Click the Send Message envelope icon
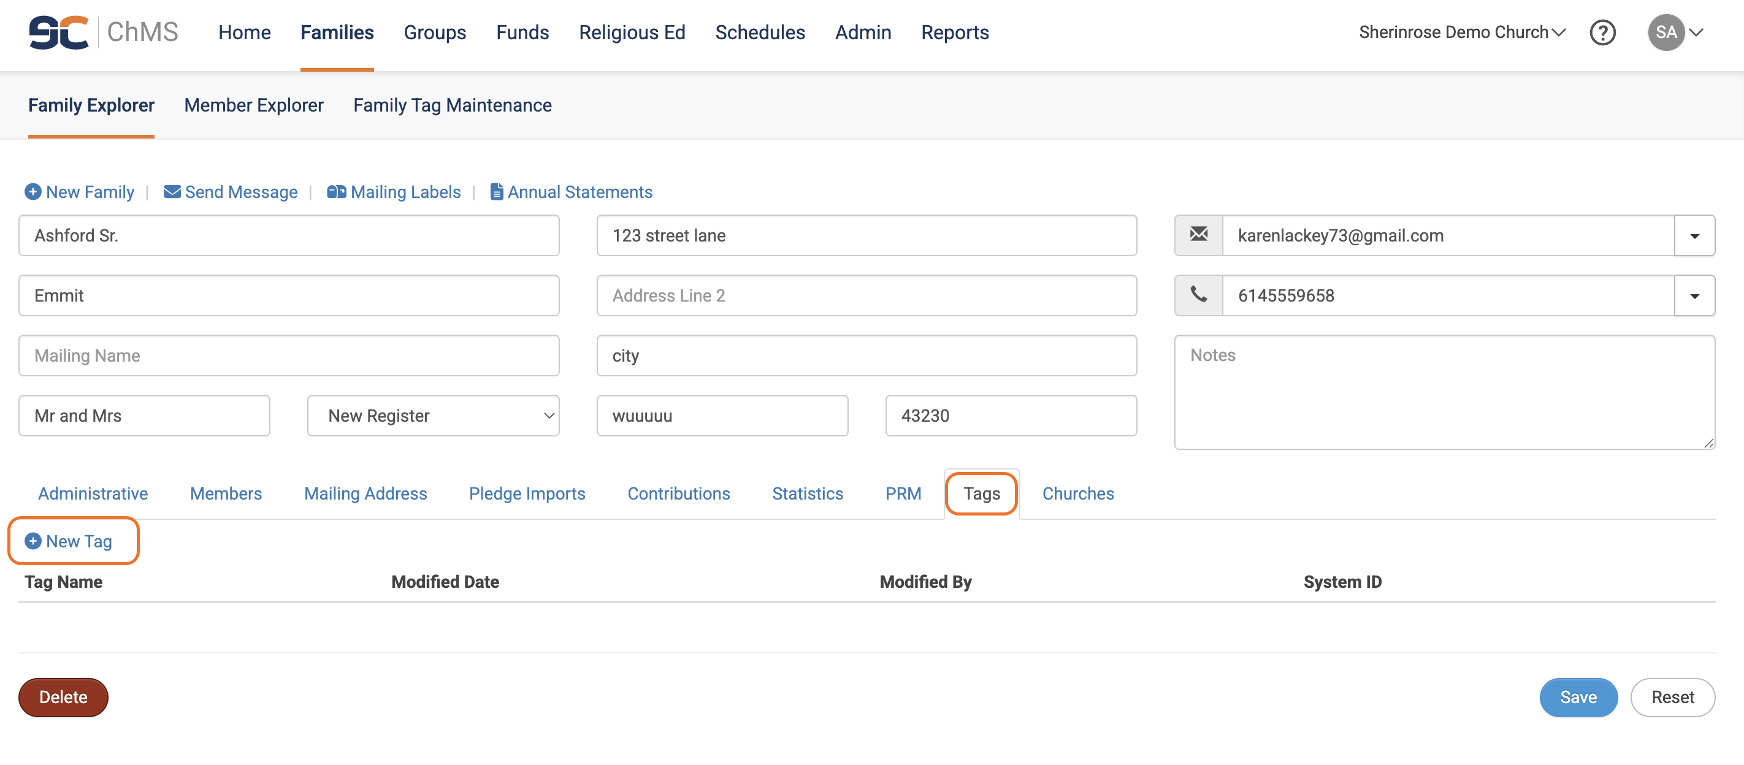1744x765 pixels. [172, 192]
